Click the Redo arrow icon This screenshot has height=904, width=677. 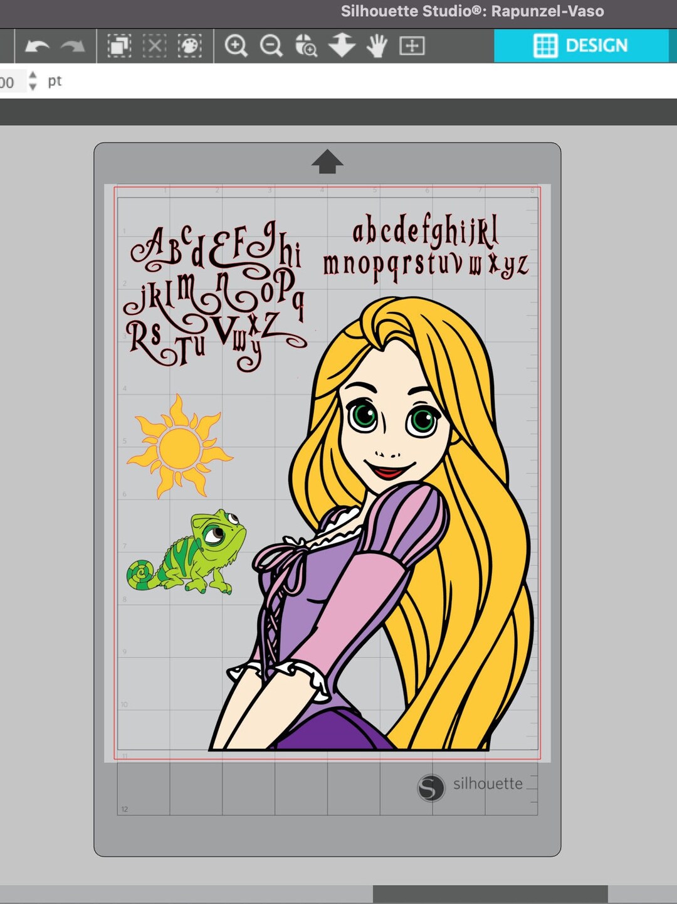71,45
